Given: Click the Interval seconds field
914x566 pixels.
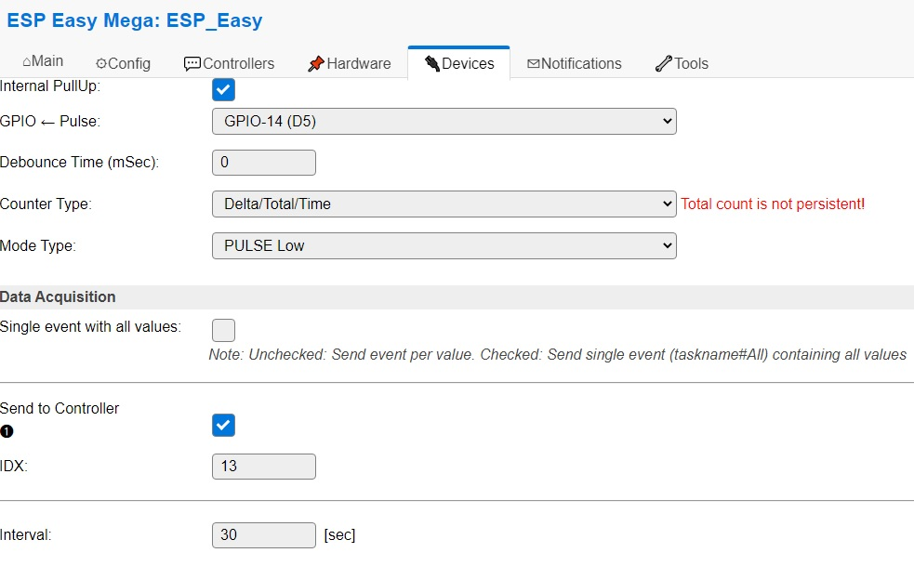Looking at the screenshot, I should point(264,535).
